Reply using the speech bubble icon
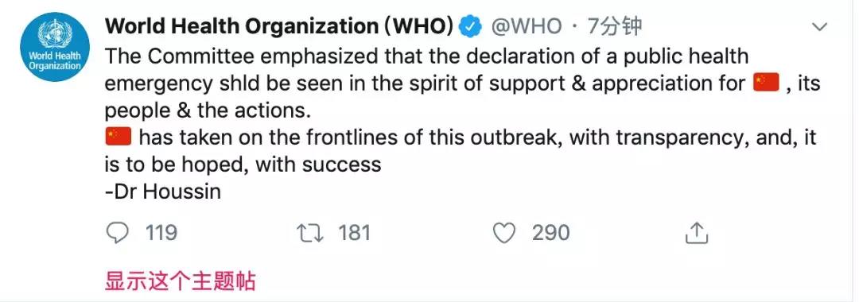Screen dimensions: 859x302 click(117, 234)
